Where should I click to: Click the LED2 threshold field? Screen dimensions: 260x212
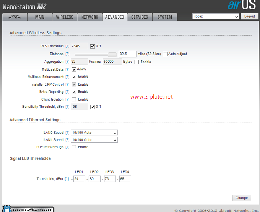pos(95,179)
